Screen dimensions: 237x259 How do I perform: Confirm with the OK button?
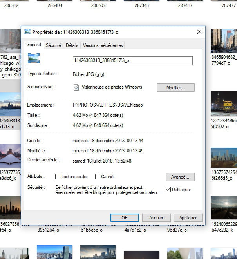125,217
